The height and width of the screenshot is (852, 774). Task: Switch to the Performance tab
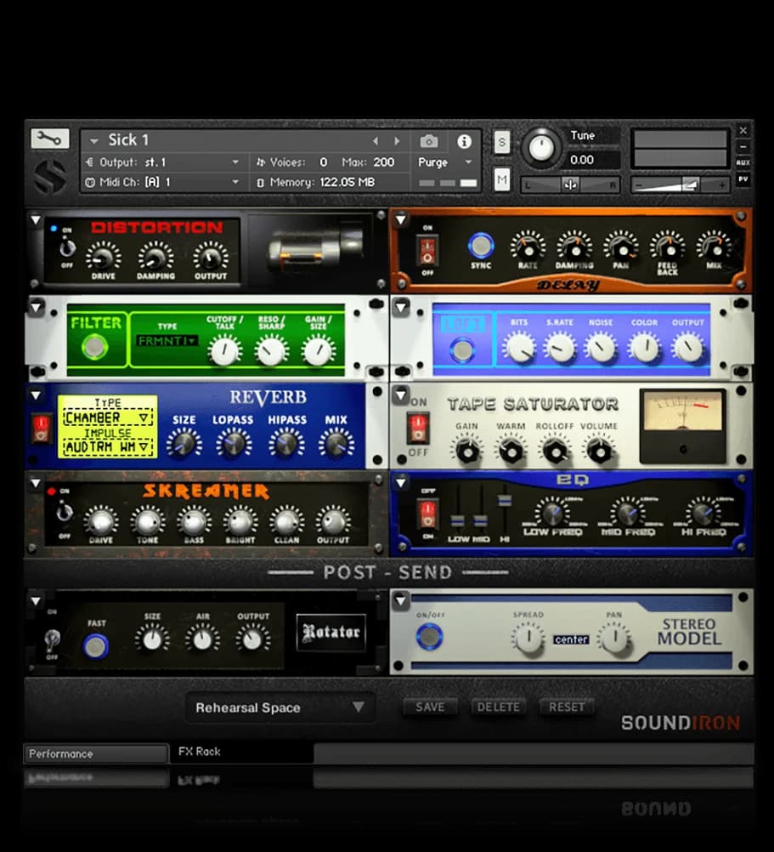[x=95, y=753]
